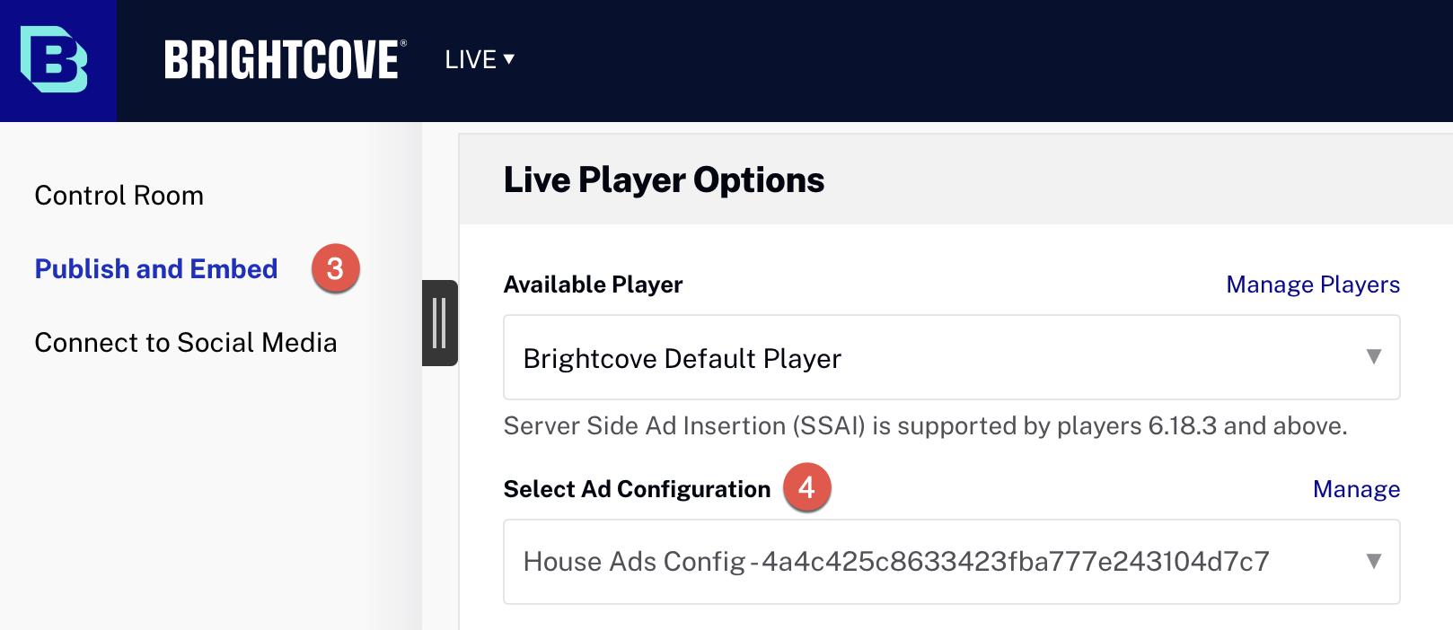The height and width of the screenshot is (630, 1453).
Task: Click the Select Ad Configuration label
Action: click(637, 489)
